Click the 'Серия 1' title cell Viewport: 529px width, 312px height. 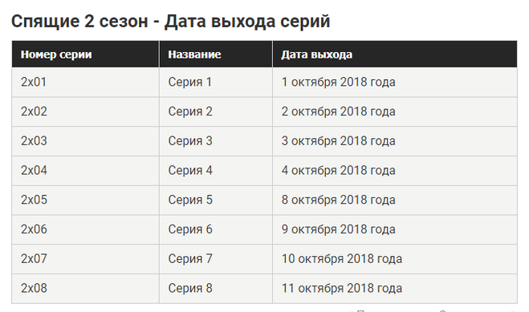coord(216,83)
